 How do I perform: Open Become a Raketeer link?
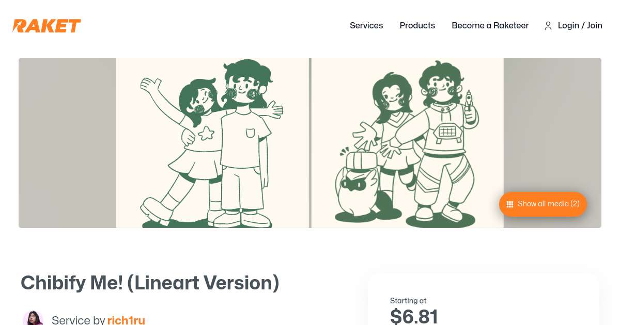click(490, 25)
